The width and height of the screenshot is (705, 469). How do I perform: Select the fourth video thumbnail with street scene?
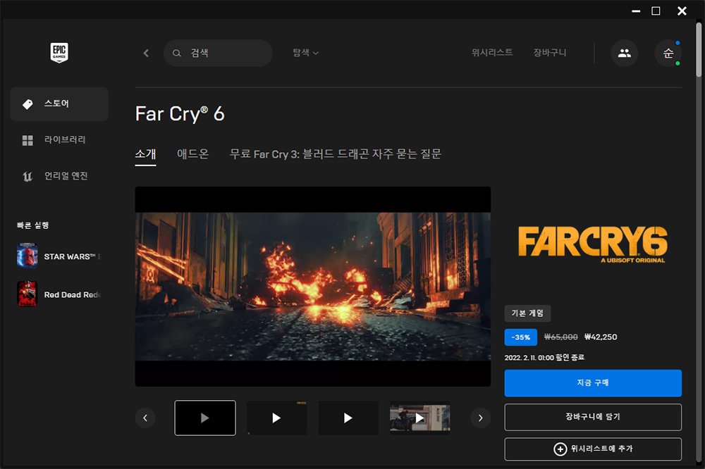[419, 418]
